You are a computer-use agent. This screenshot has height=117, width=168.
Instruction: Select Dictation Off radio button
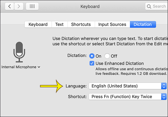107,56
